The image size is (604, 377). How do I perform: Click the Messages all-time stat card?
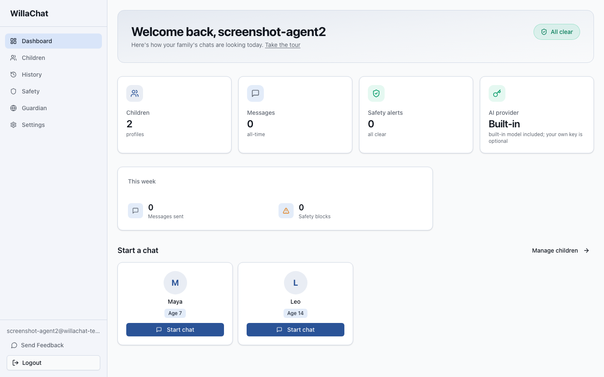tap(295, 115)
